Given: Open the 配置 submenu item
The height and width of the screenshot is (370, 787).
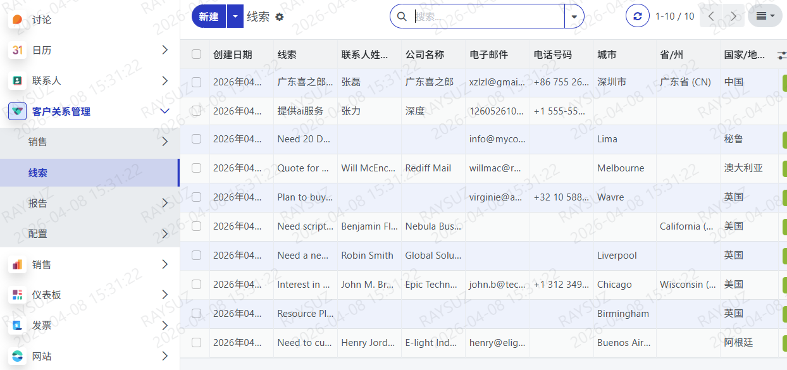Looking at the screenshot, I should (90, 233).
